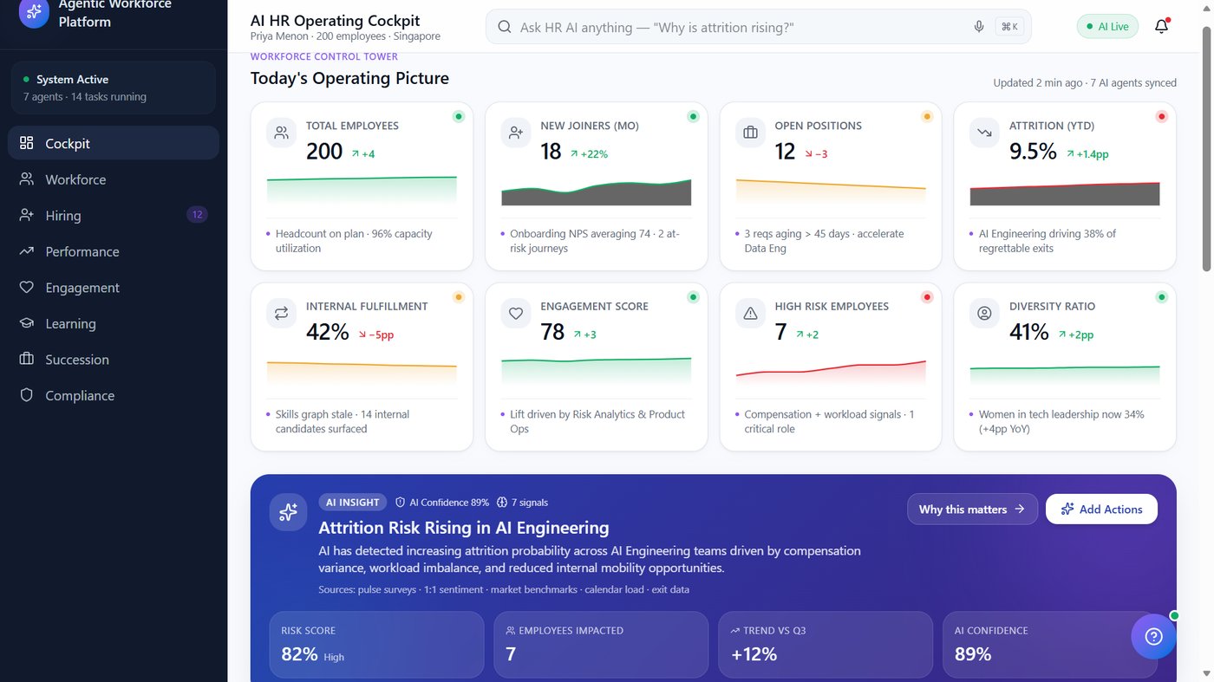The height and width of the screenshot is (682, 1214).
Task: Click amber status dot on Open Positions card
Action: tap(927, 116)
